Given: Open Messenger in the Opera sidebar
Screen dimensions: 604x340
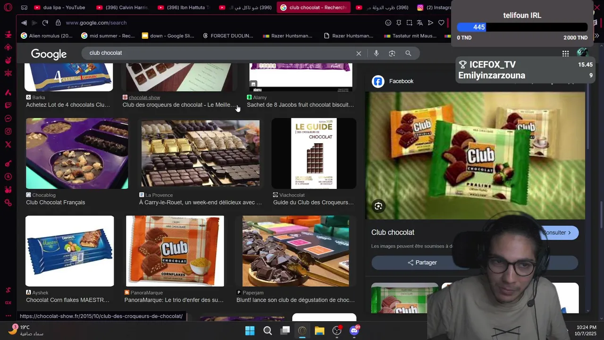Looking at the screenshot, I should click(x=8, y=119).
